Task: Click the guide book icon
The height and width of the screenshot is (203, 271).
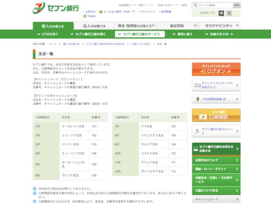Action: coord(197,85)
